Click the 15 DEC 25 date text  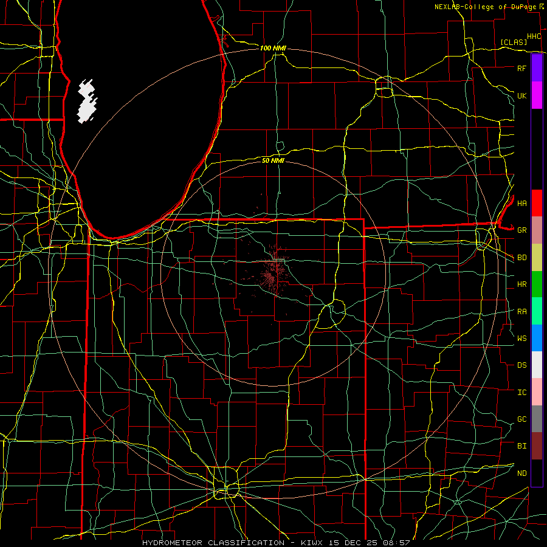pos(353,543)
